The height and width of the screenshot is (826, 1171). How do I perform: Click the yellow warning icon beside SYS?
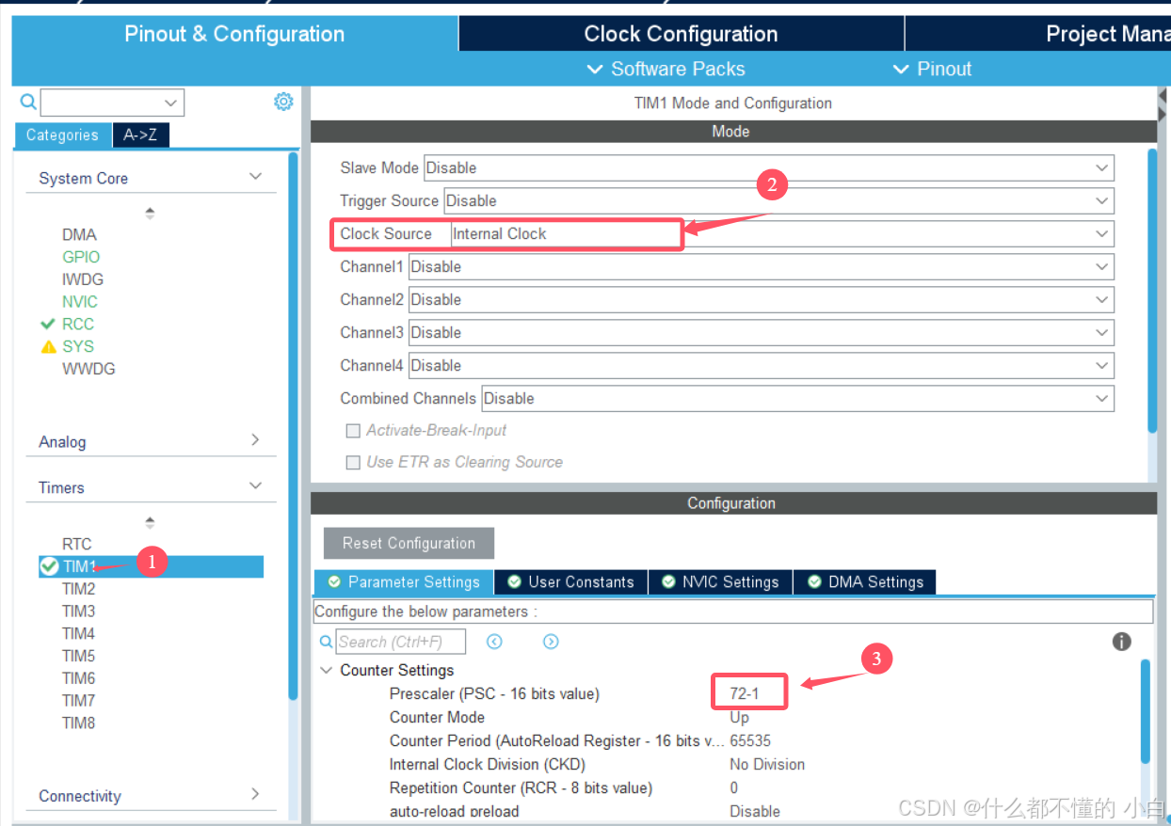point(49,346)
